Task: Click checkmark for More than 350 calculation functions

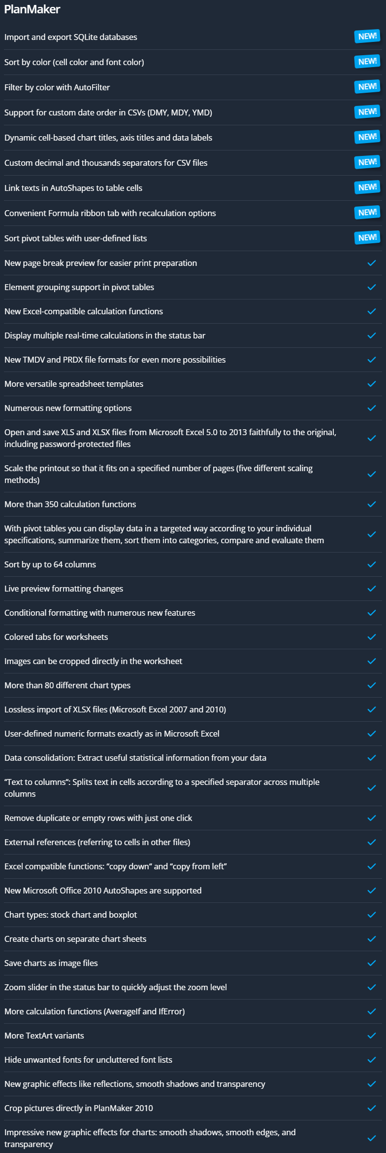Action: (372, 504)
